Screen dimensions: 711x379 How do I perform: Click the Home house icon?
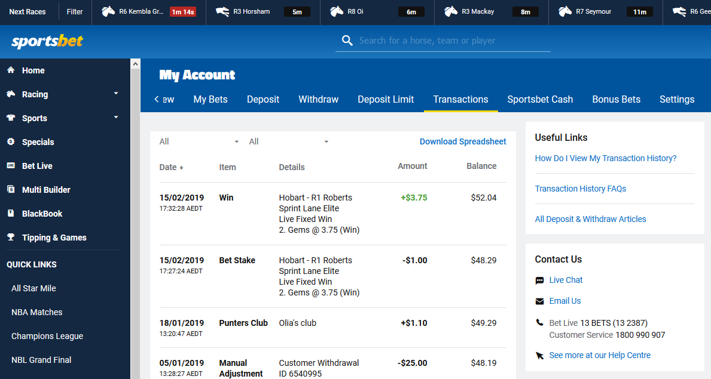pos(11,70)
